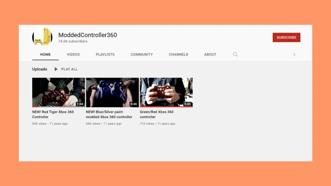The image size is (331, 186).
Task: Click title 'NEW! Blue/Silver paint modded Xbox 360 controller'
Action: click(x=109, y=114)
